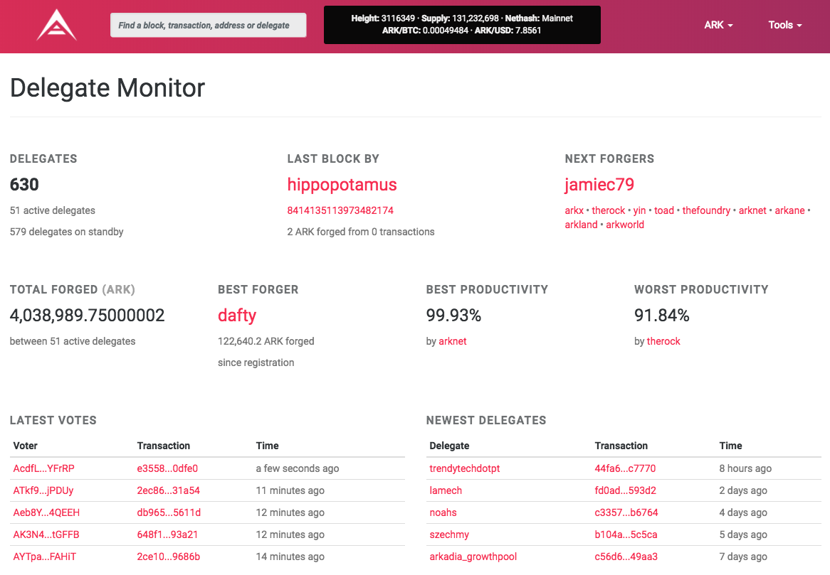Select the 122,640.2 ARK forged text
The image size is (830, 575).
click(x=266, y=341)
